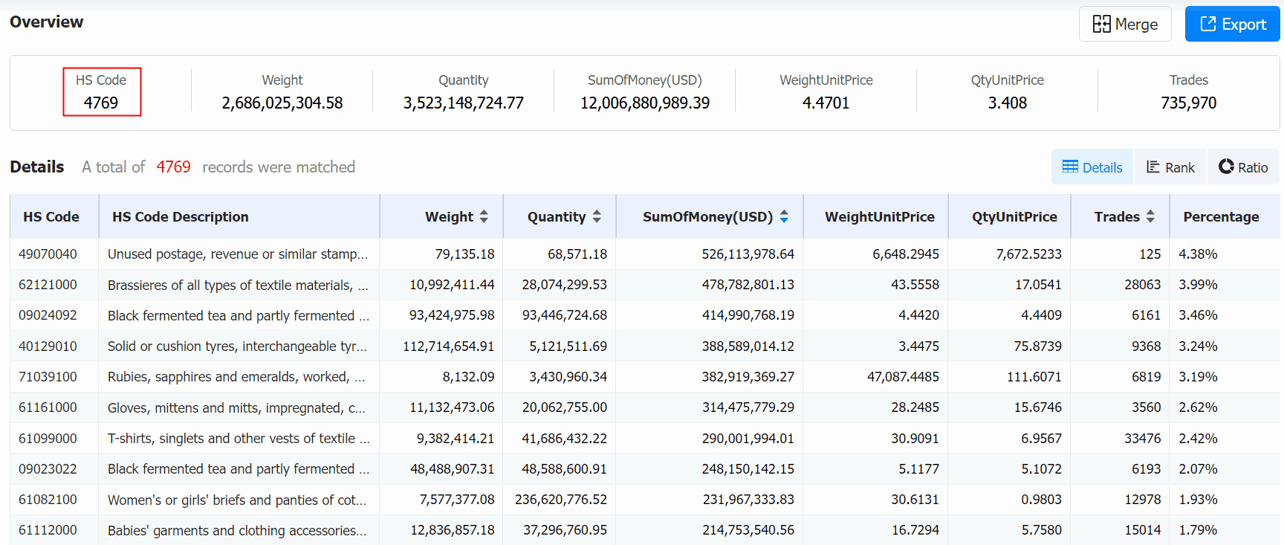Screen dimensions: 1284x545
Task: Click the Details table icon
Action: tap(1070, 167)
